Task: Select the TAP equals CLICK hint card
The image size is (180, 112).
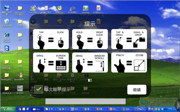Action: pyautogui.click(x=51, y=39)
